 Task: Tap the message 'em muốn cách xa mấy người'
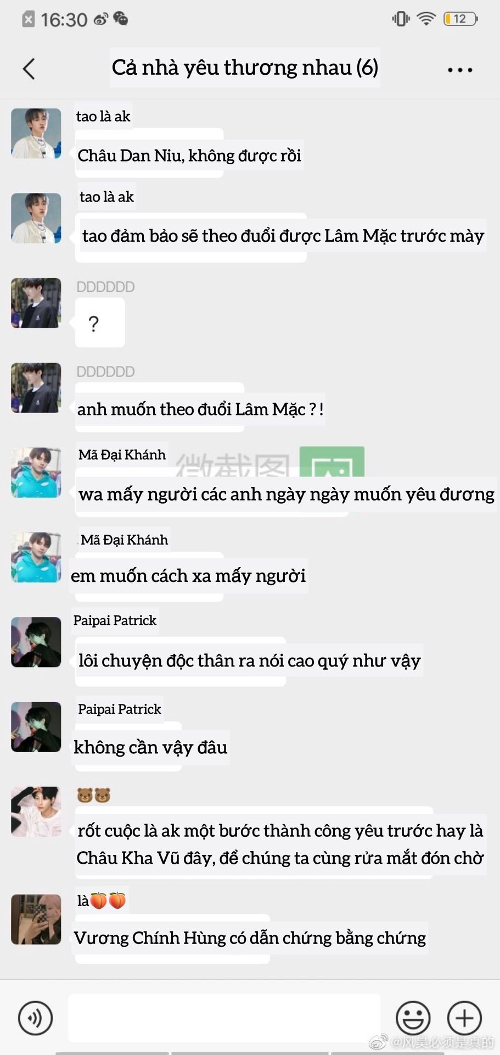pyautogui.click(x=188, y=575)
